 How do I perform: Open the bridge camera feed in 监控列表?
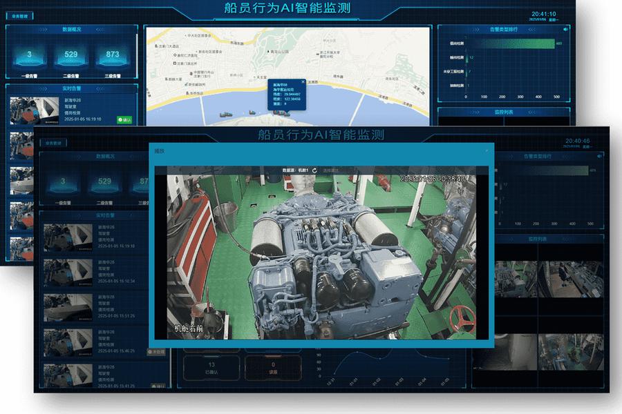[571, 279]
